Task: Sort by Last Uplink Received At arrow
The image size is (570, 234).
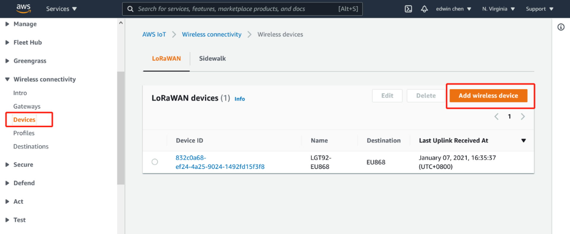Action: click(x=524, y=141)
